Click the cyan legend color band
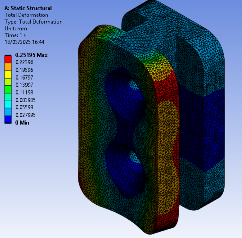Viewport: 242px width, 238px height. click(x=8, y=104)
